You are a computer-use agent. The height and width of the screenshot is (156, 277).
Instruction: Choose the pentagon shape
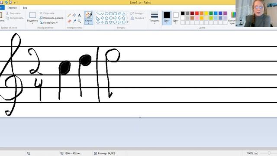point(106,18)
